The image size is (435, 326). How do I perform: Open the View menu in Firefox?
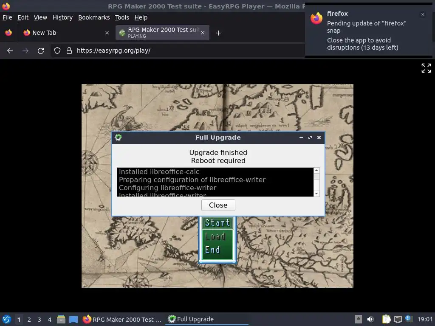coord(40,17)
